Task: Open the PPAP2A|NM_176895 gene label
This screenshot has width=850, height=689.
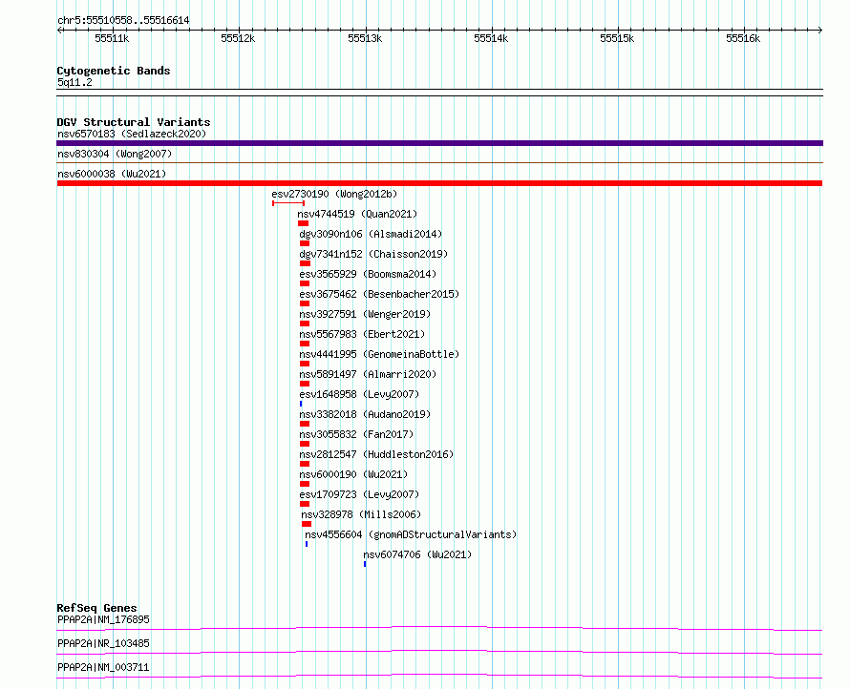Action: (103, 619)
